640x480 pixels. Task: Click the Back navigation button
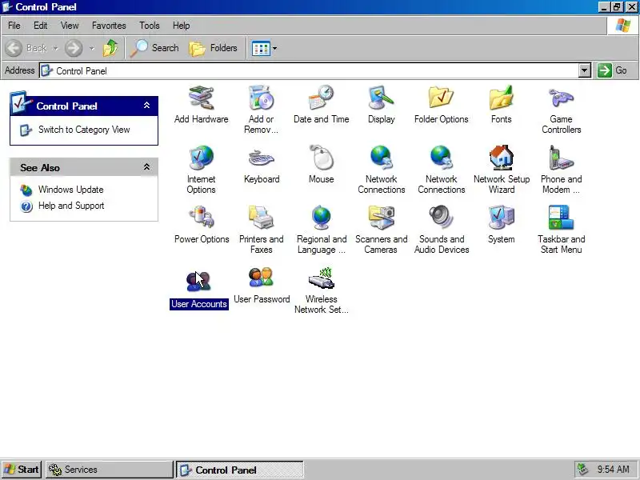tap(26, 48)
